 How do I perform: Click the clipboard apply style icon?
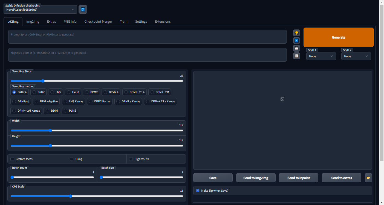[296, 56]
